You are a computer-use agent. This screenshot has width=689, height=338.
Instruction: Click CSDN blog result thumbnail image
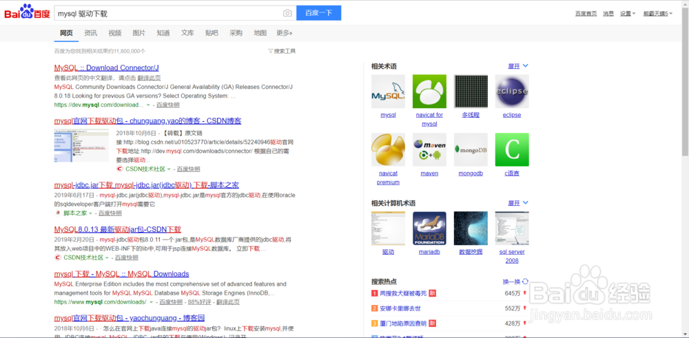[x=81, y=145]
